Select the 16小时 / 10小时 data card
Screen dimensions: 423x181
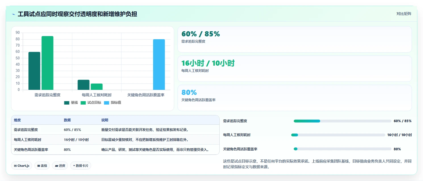tap(295, 69)
